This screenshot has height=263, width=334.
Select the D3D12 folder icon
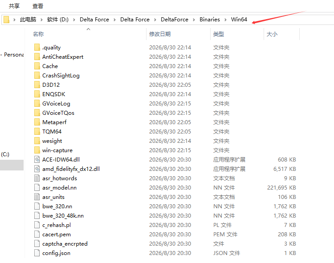37,85
